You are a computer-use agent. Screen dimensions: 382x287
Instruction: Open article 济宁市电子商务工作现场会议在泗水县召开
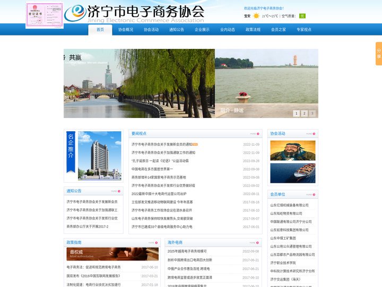162,210
